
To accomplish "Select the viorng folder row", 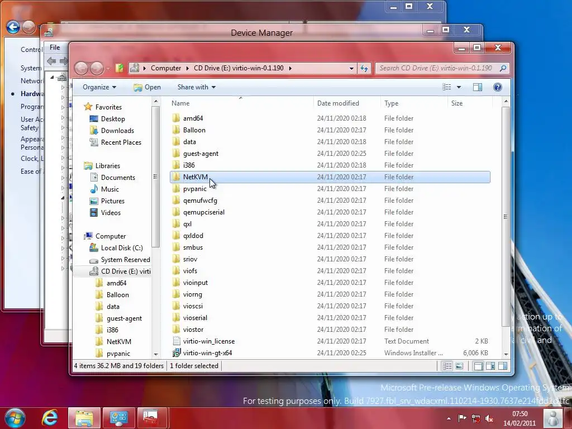I will coord(330,294).
